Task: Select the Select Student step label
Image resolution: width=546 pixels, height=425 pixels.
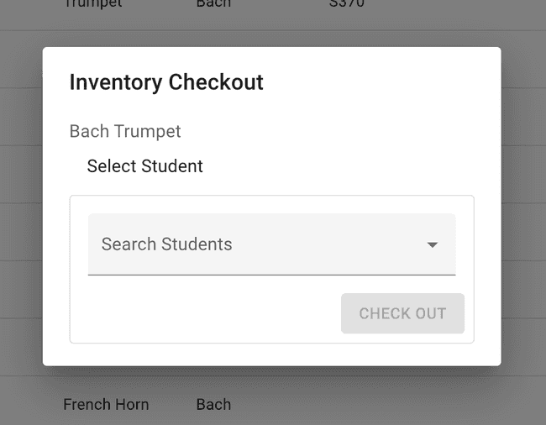Action: (x=145, y=166)
